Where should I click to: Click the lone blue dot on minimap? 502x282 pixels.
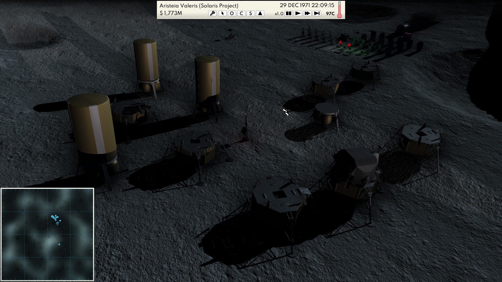coord(59,244)
